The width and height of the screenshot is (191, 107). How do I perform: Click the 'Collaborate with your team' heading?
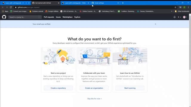click(94, 73)
